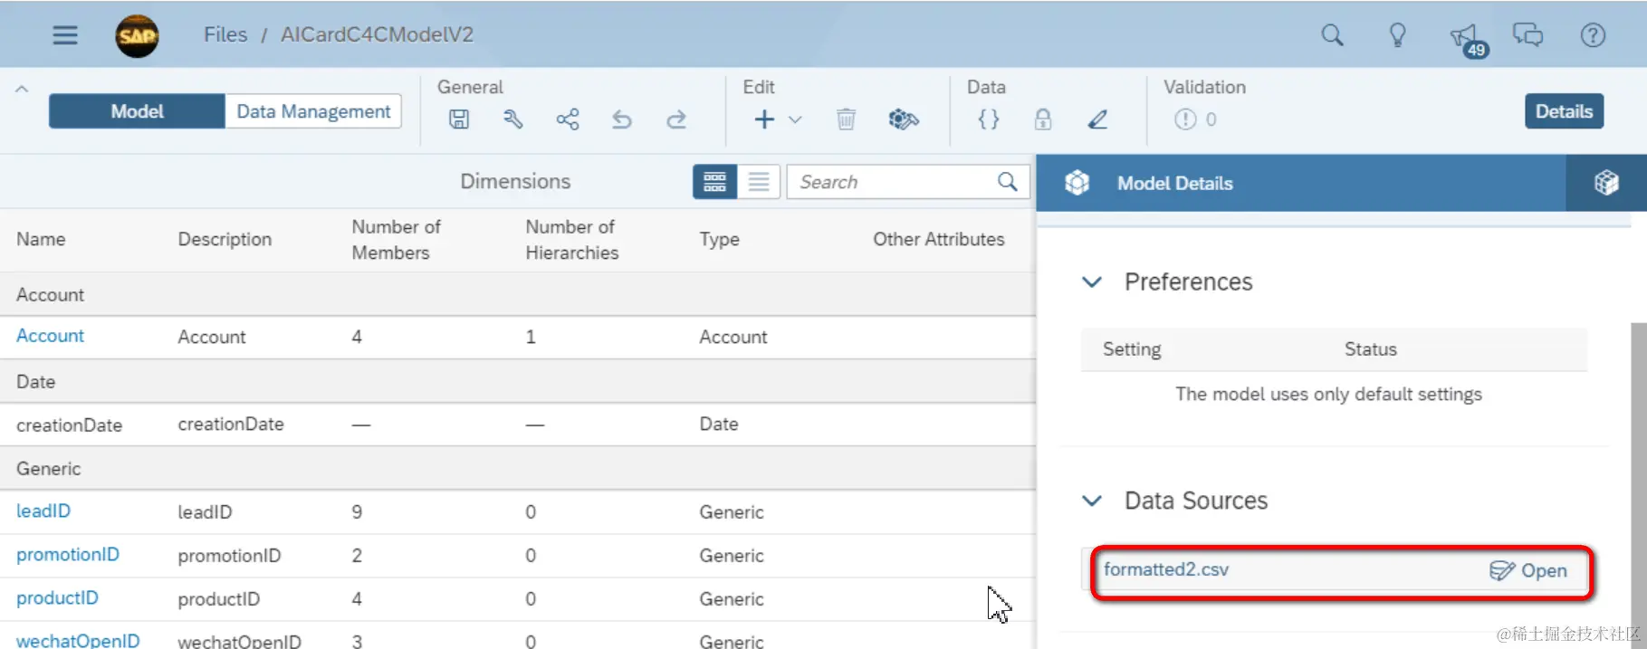Switch to grid view of dimensions
1647x649 pixels.
point(714,182)
